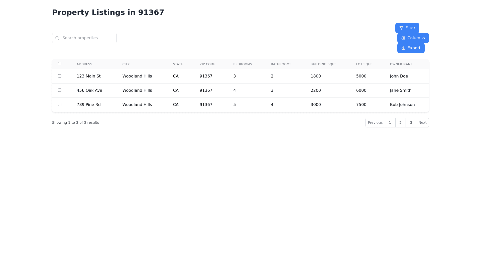Image resolution: width=481 pixels, height=270 pixels.
Task: Focus the Search properties input field
Action: click(x=88, y=38)
